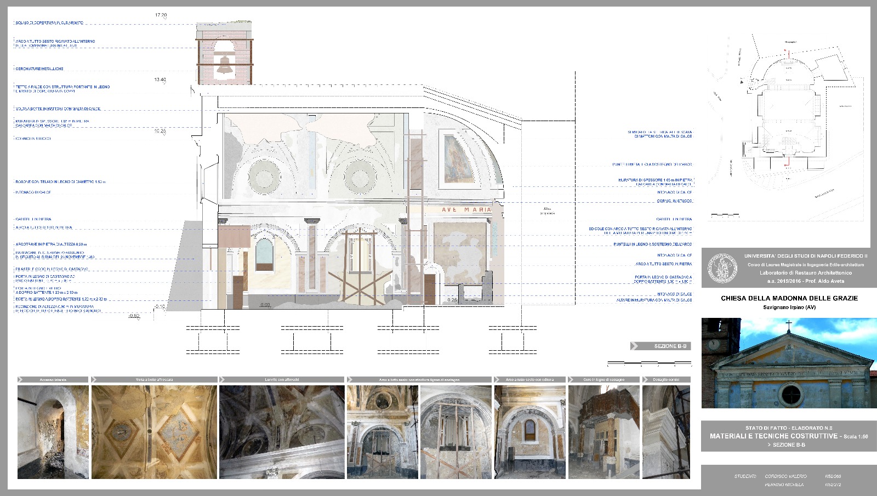Click the 'Accesso laterale' photo thumbnail
The image size is (877, 496).
pyautogui.click(x=53, y=432)
